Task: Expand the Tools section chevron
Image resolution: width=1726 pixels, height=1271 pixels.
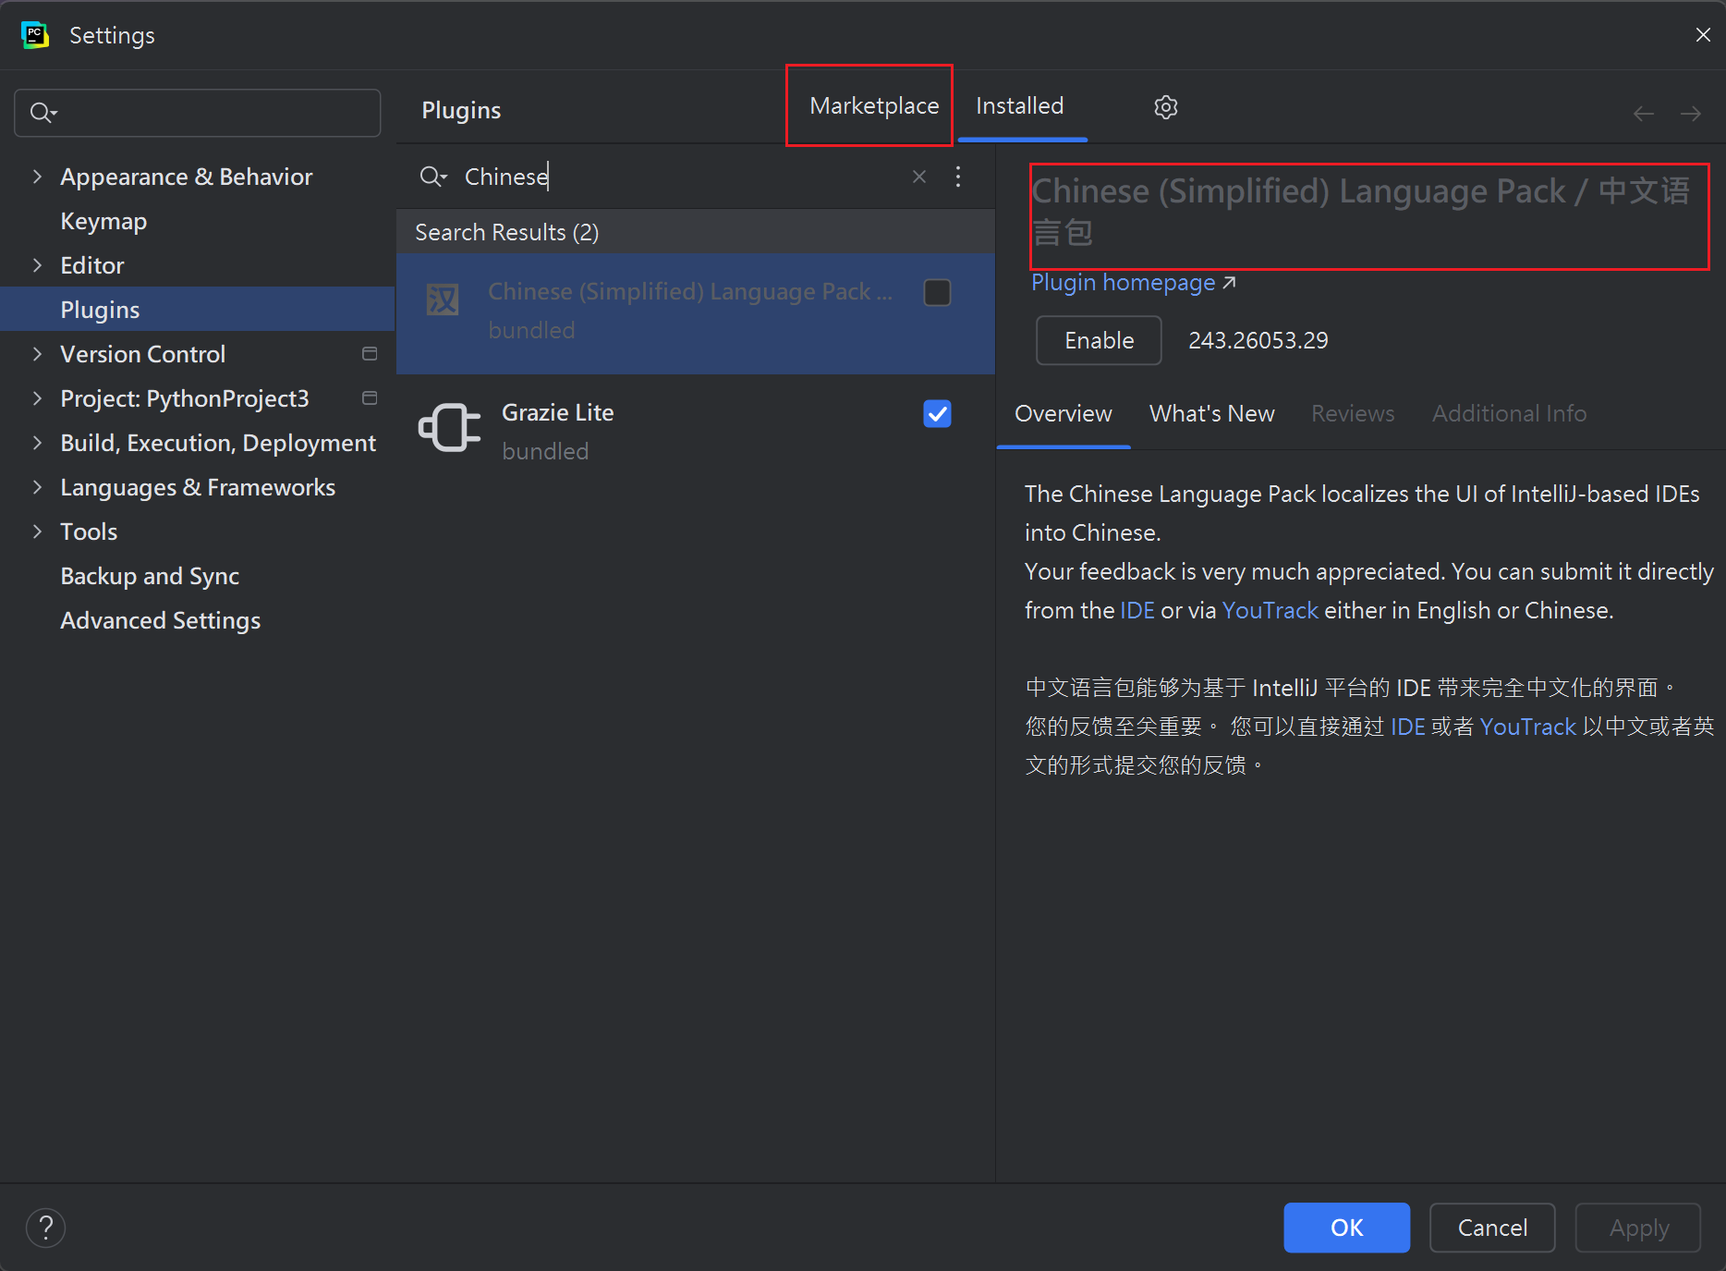Action: [37, 532]
